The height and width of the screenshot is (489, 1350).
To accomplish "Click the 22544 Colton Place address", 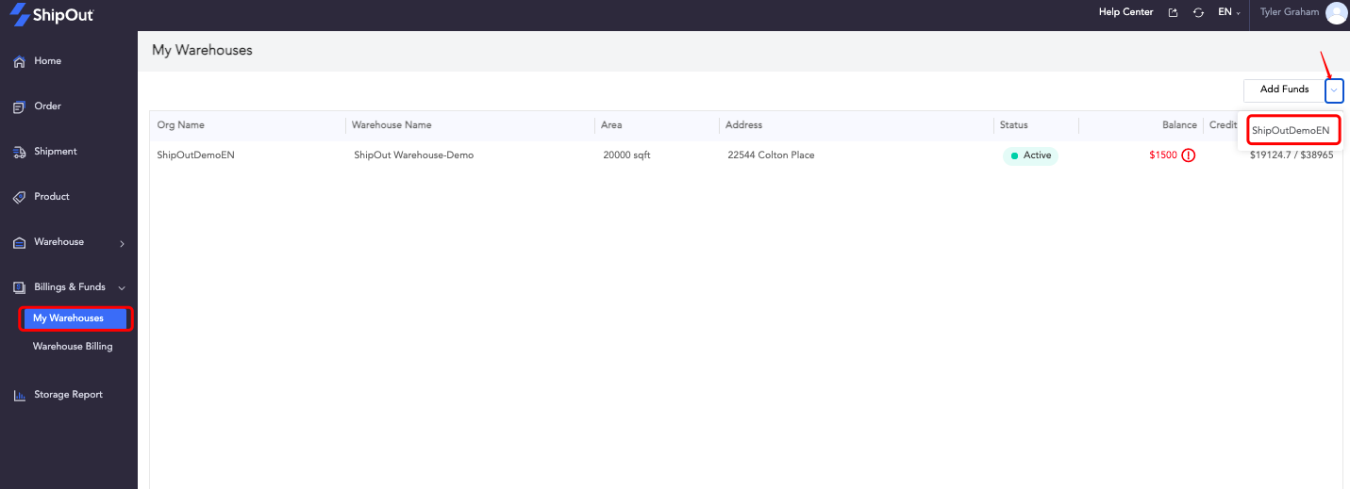I will click(771, 155).
